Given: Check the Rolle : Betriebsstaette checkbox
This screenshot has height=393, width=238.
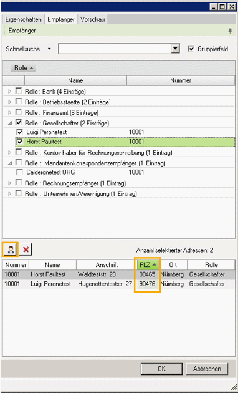Looking at the screenshot, I should [x=19, y=102].
